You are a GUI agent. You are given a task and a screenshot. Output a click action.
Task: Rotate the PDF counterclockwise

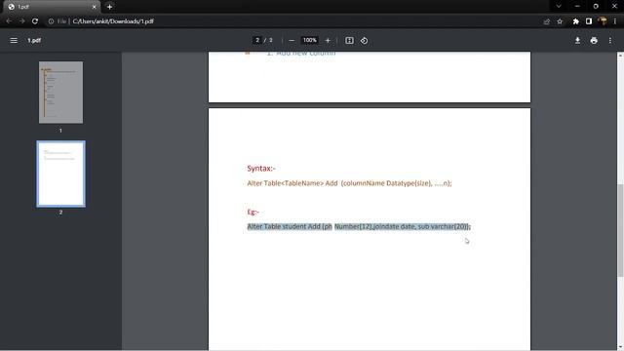point(364,40)
